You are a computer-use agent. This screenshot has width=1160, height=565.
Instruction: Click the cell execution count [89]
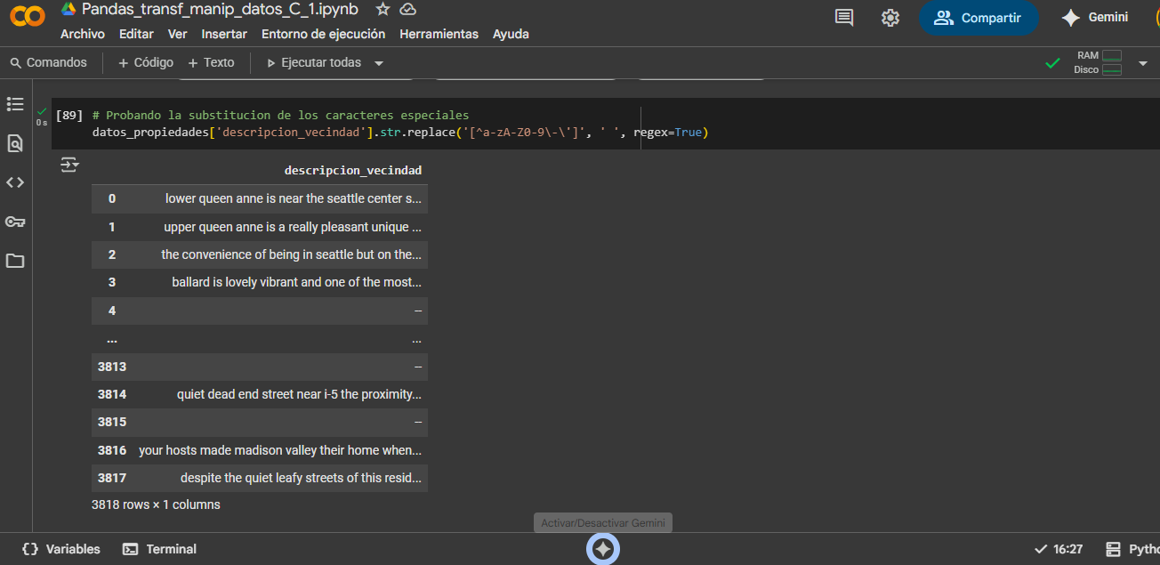click(68, 116)
